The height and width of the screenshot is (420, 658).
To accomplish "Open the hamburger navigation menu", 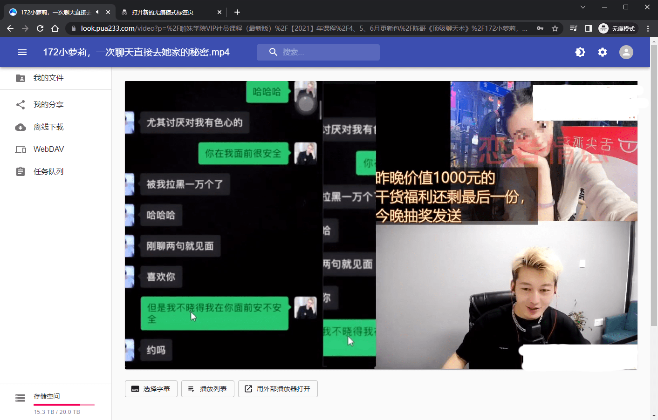I will pos(22,52).
